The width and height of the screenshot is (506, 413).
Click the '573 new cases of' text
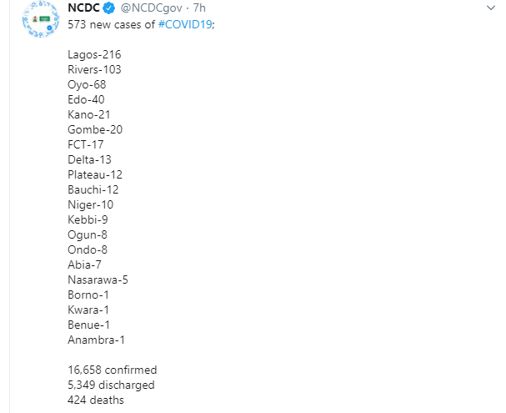(112, 24)
